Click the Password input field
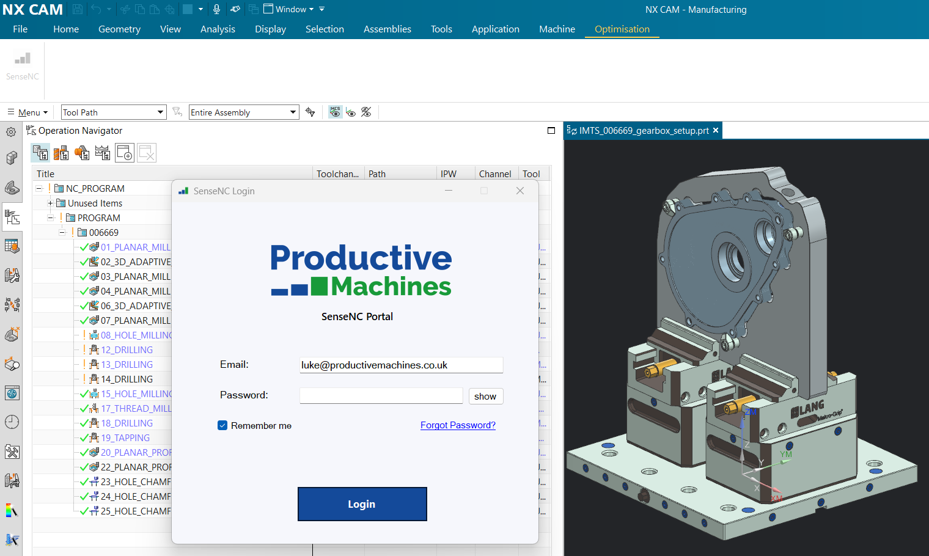The width and height of the screenshot is (929, 556). click(x=381, y=396)
